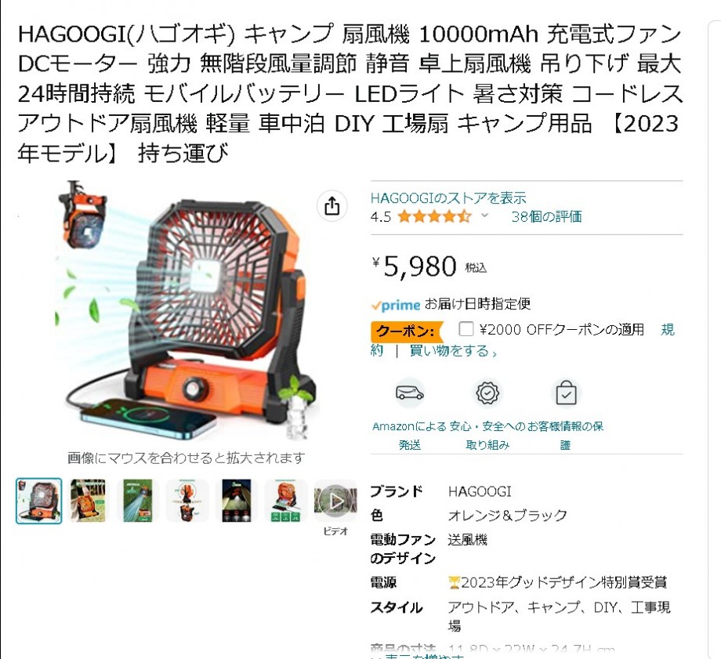Expand the rating breakdown chevron
Screen dimensions: 721x659
[x=484, y=215]
